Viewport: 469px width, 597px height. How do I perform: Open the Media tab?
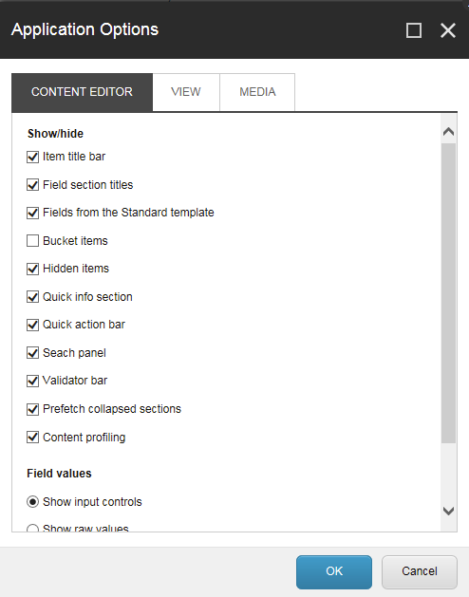coord(257,92)
